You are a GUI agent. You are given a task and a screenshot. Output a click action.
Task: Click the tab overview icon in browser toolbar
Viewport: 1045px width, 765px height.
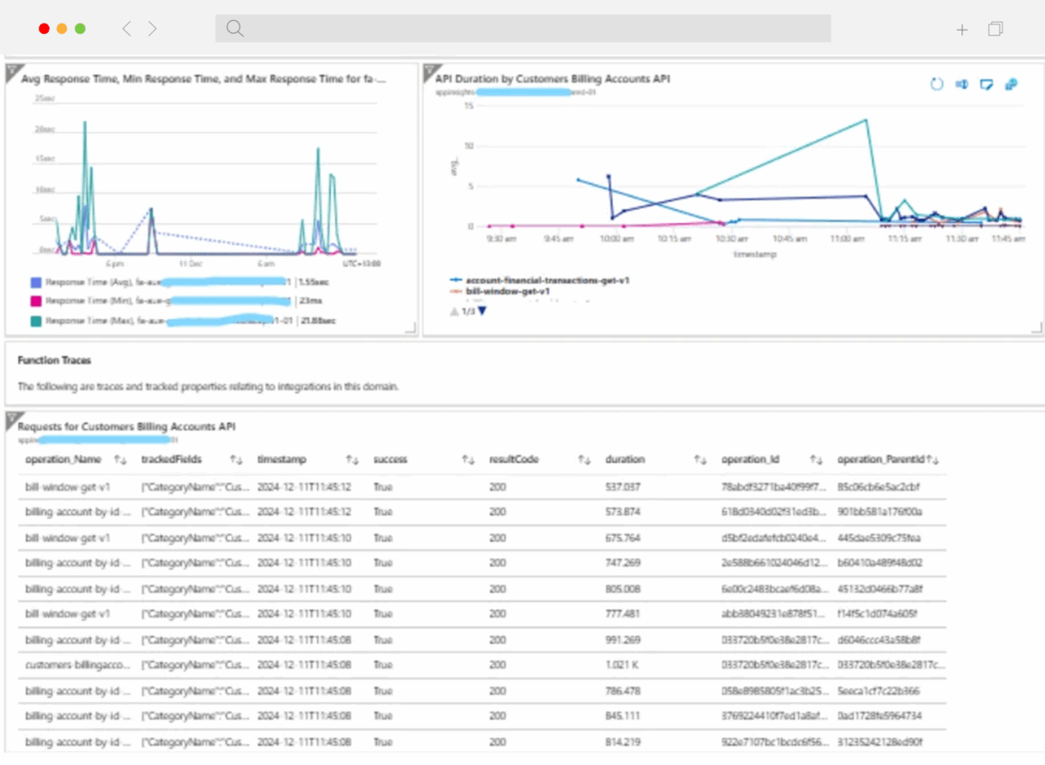point(995,29)
